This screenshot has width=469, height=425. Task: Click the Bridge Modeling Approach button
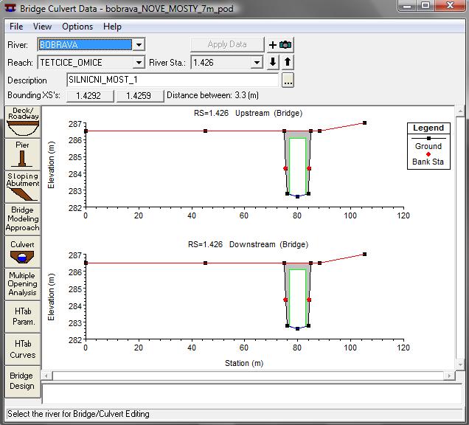pos(23,219)
